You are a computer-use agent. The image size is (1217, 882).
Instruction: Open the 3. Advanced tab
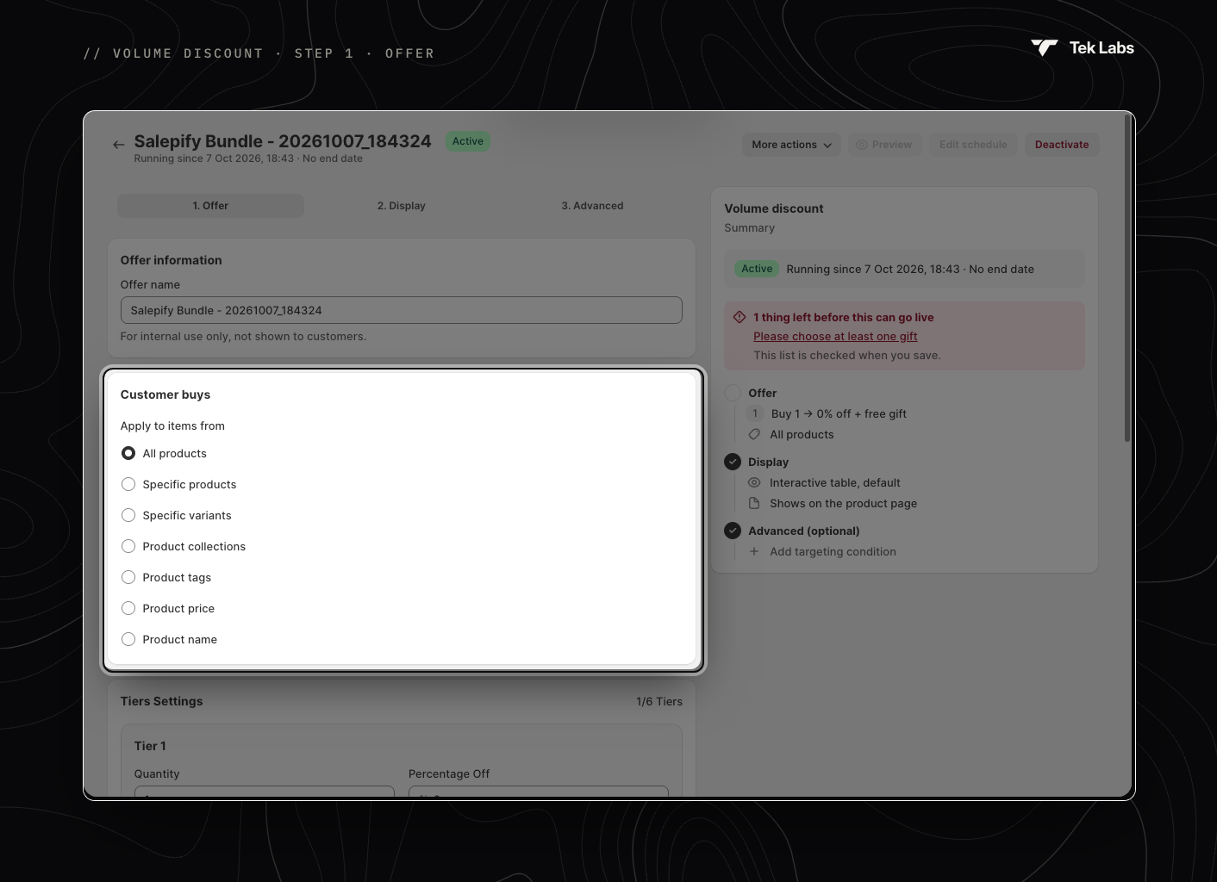point(592,206)
